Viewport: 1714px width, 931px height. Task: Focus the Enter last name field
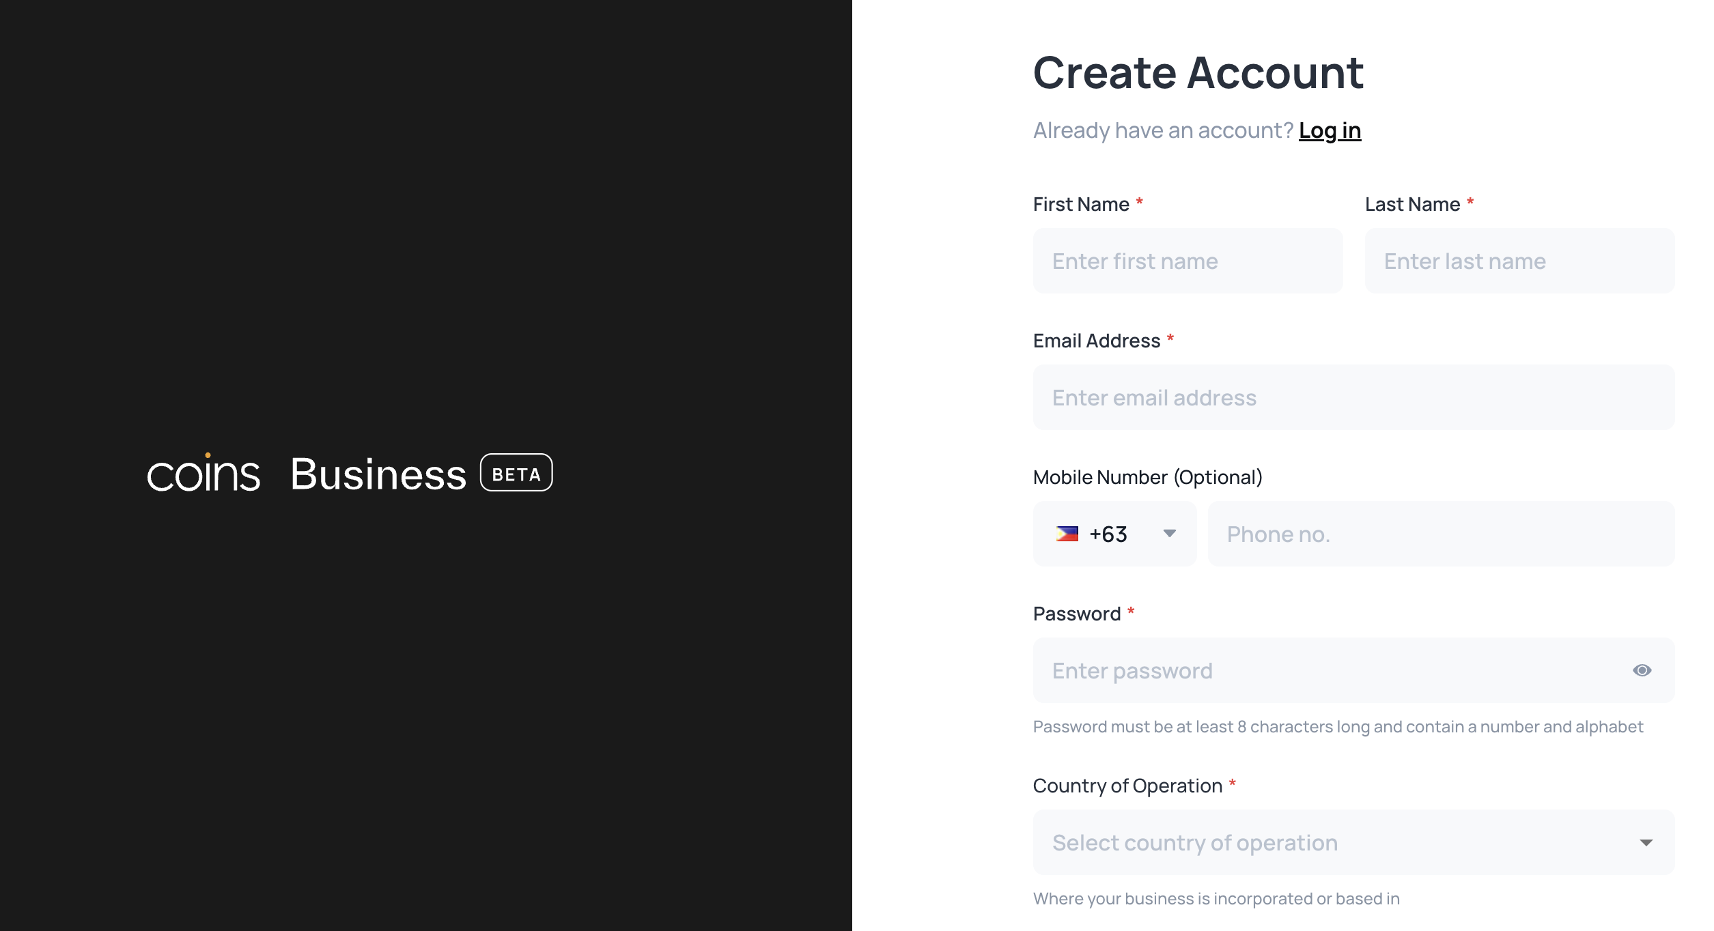[1519, 261]
